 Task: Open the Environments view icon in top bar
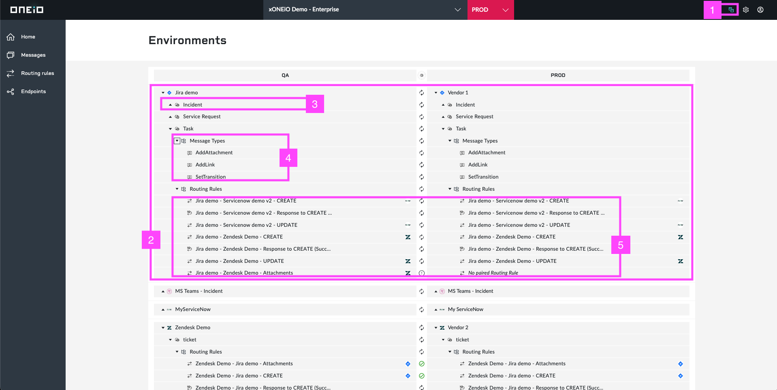coord(731,10)
